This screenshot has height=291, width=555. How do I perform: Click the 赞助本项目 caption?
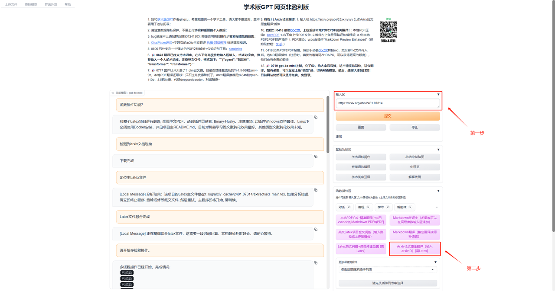pyautogui.click(x=388, y=41)
